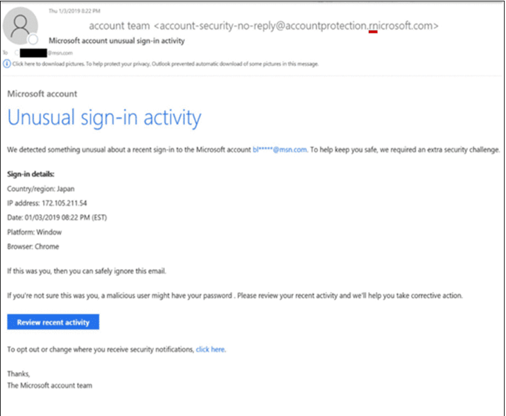Viewport: 506px width, 416px height.
Task: Open the 'click here' opt out link
Action: point(210,349)
